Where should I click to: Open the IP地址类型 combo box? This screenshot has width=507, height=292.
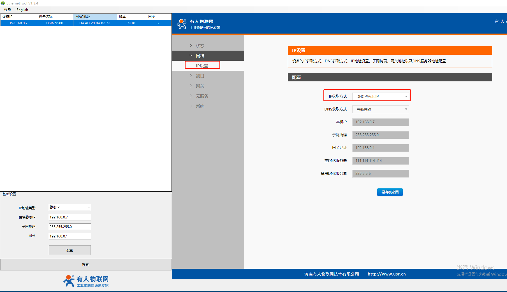pos(70,207)
